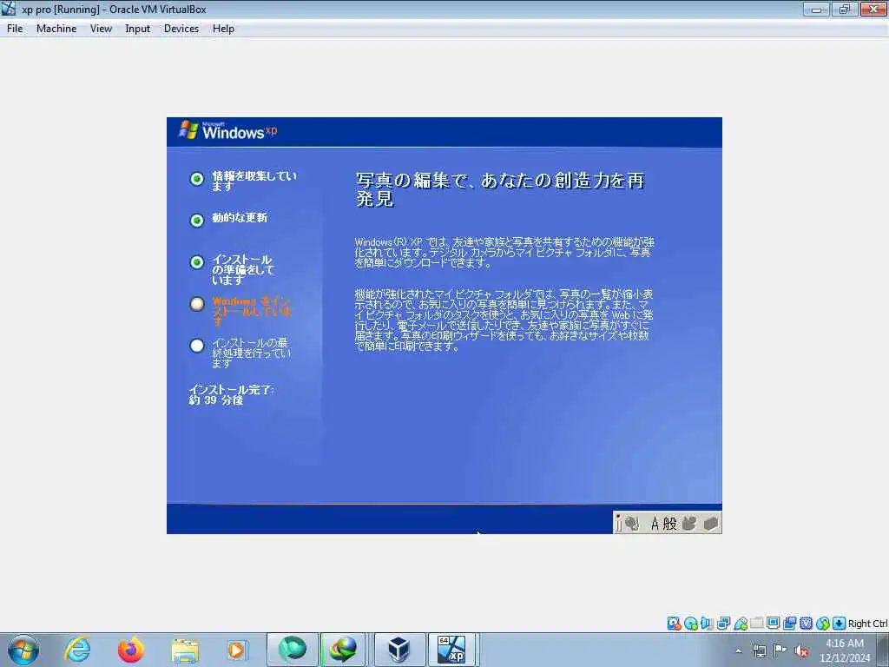The image size is (889, 667).
Task: Click the keyboard capture arrow icon
Action: click(840, 624)
